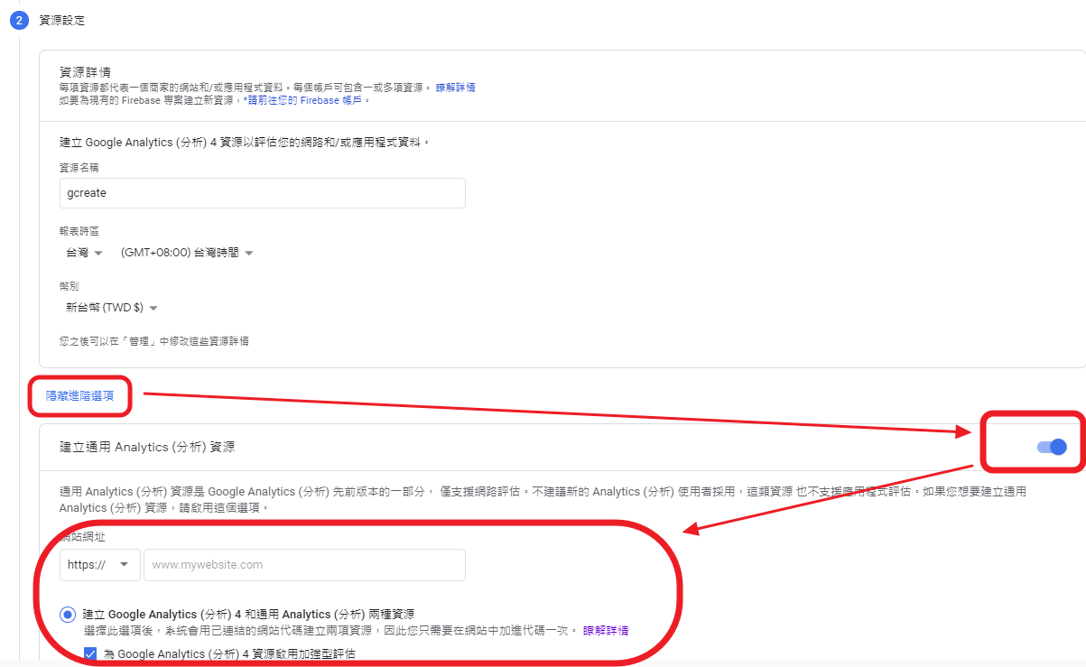Toggle the 為 Google Analytics 4 資源啟用加強型評估 checkbox
This screenshot has width=1086, height=667.
pos(90,653)
